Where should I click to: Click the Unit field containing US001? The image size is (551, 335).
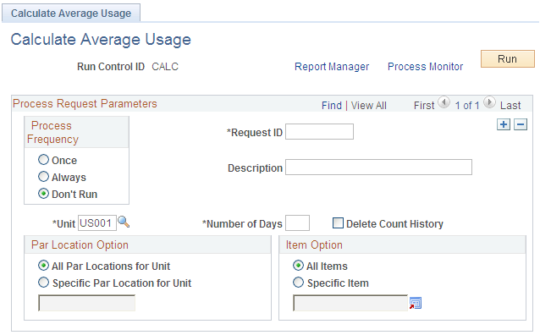97,223
